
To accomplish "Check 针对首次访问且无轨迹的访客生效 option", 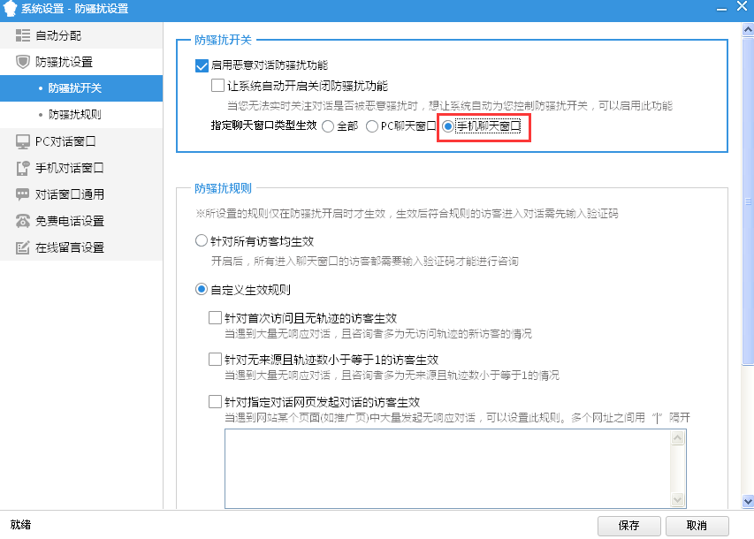I will tap(214, 318).
